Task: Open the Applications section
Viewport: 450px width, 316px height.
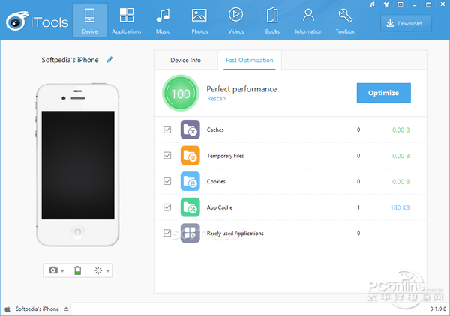Action: point(126,22)
